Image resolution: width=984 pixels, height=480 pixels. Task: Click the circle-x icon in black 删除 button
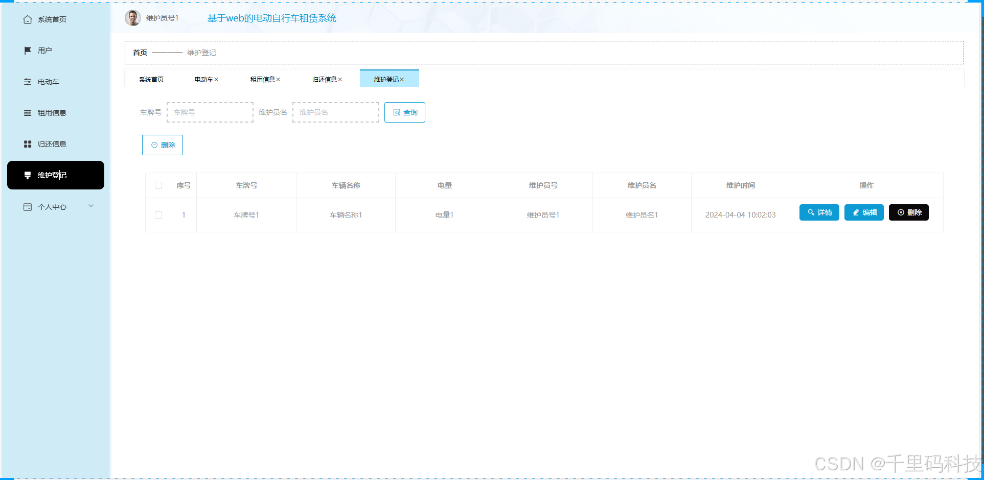pos(901,212)
